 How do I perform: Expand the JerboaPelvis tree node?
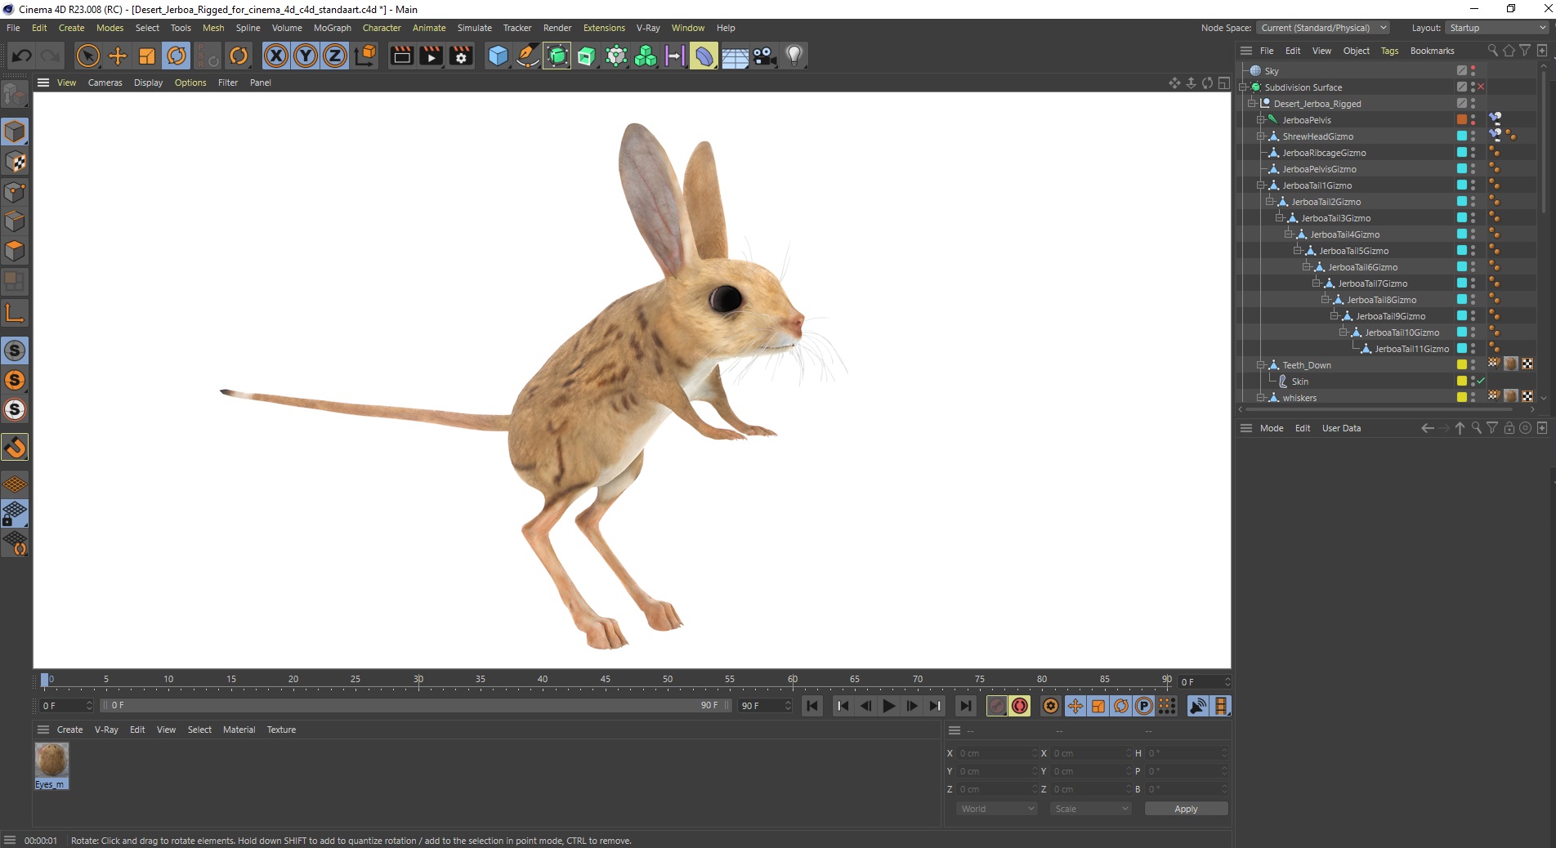(x=1260, y=120)
